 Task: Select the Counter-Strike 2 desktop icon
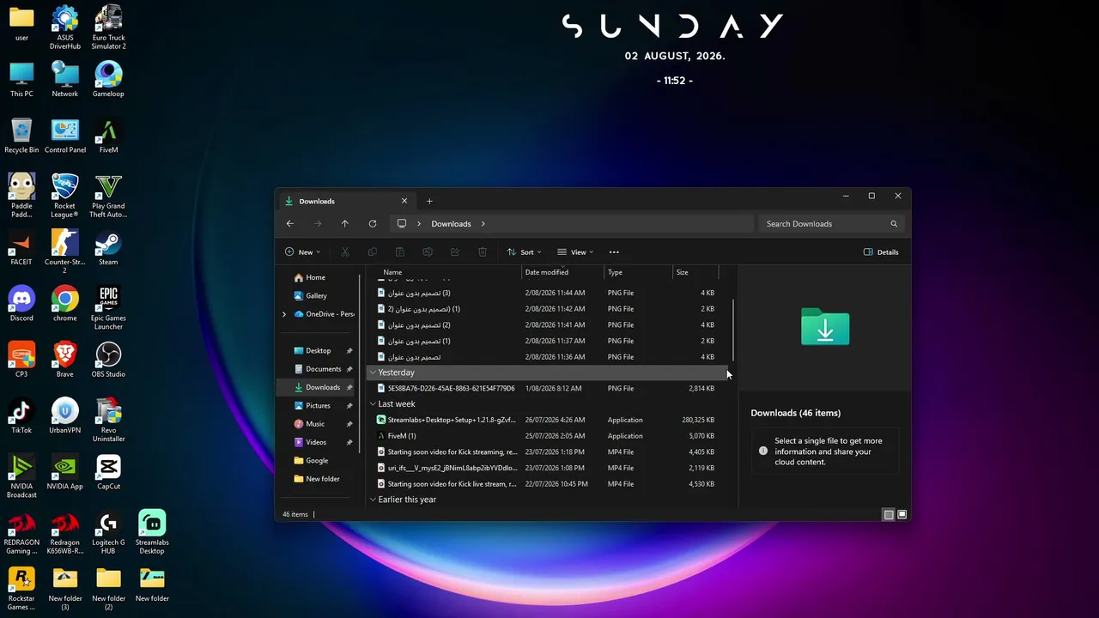pyautogui.click(x=65, y=251)
